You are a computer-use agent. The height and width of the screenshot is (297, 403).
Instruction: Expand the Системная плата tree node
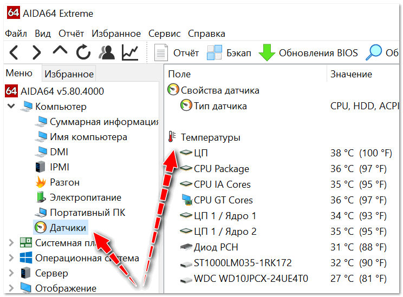click(11, 242)
